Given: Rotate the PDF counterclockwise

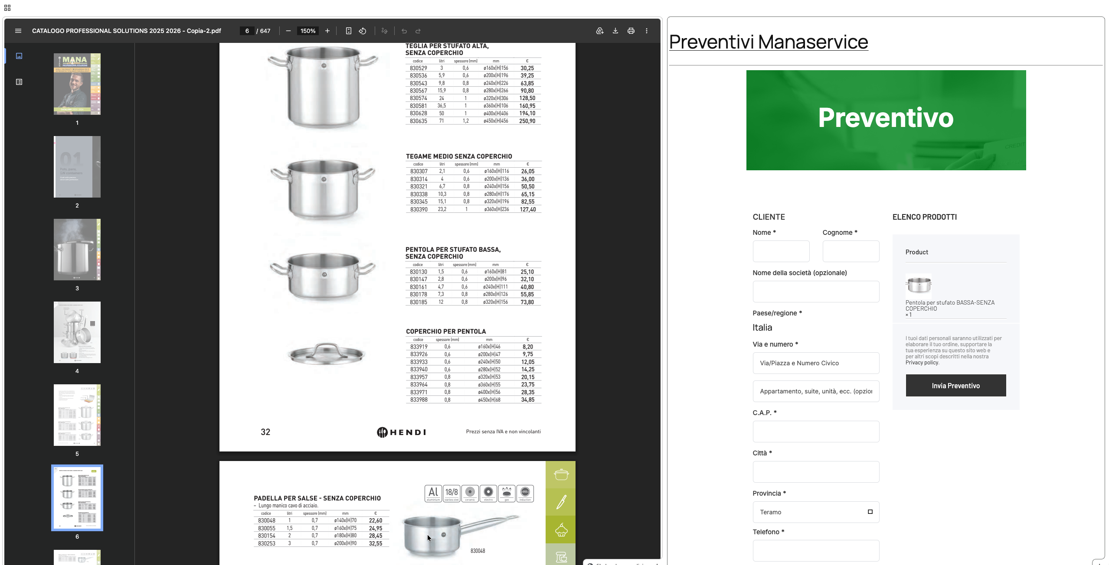Looking at the screenshot, I should pyautogui.click(x=363, y=31).
